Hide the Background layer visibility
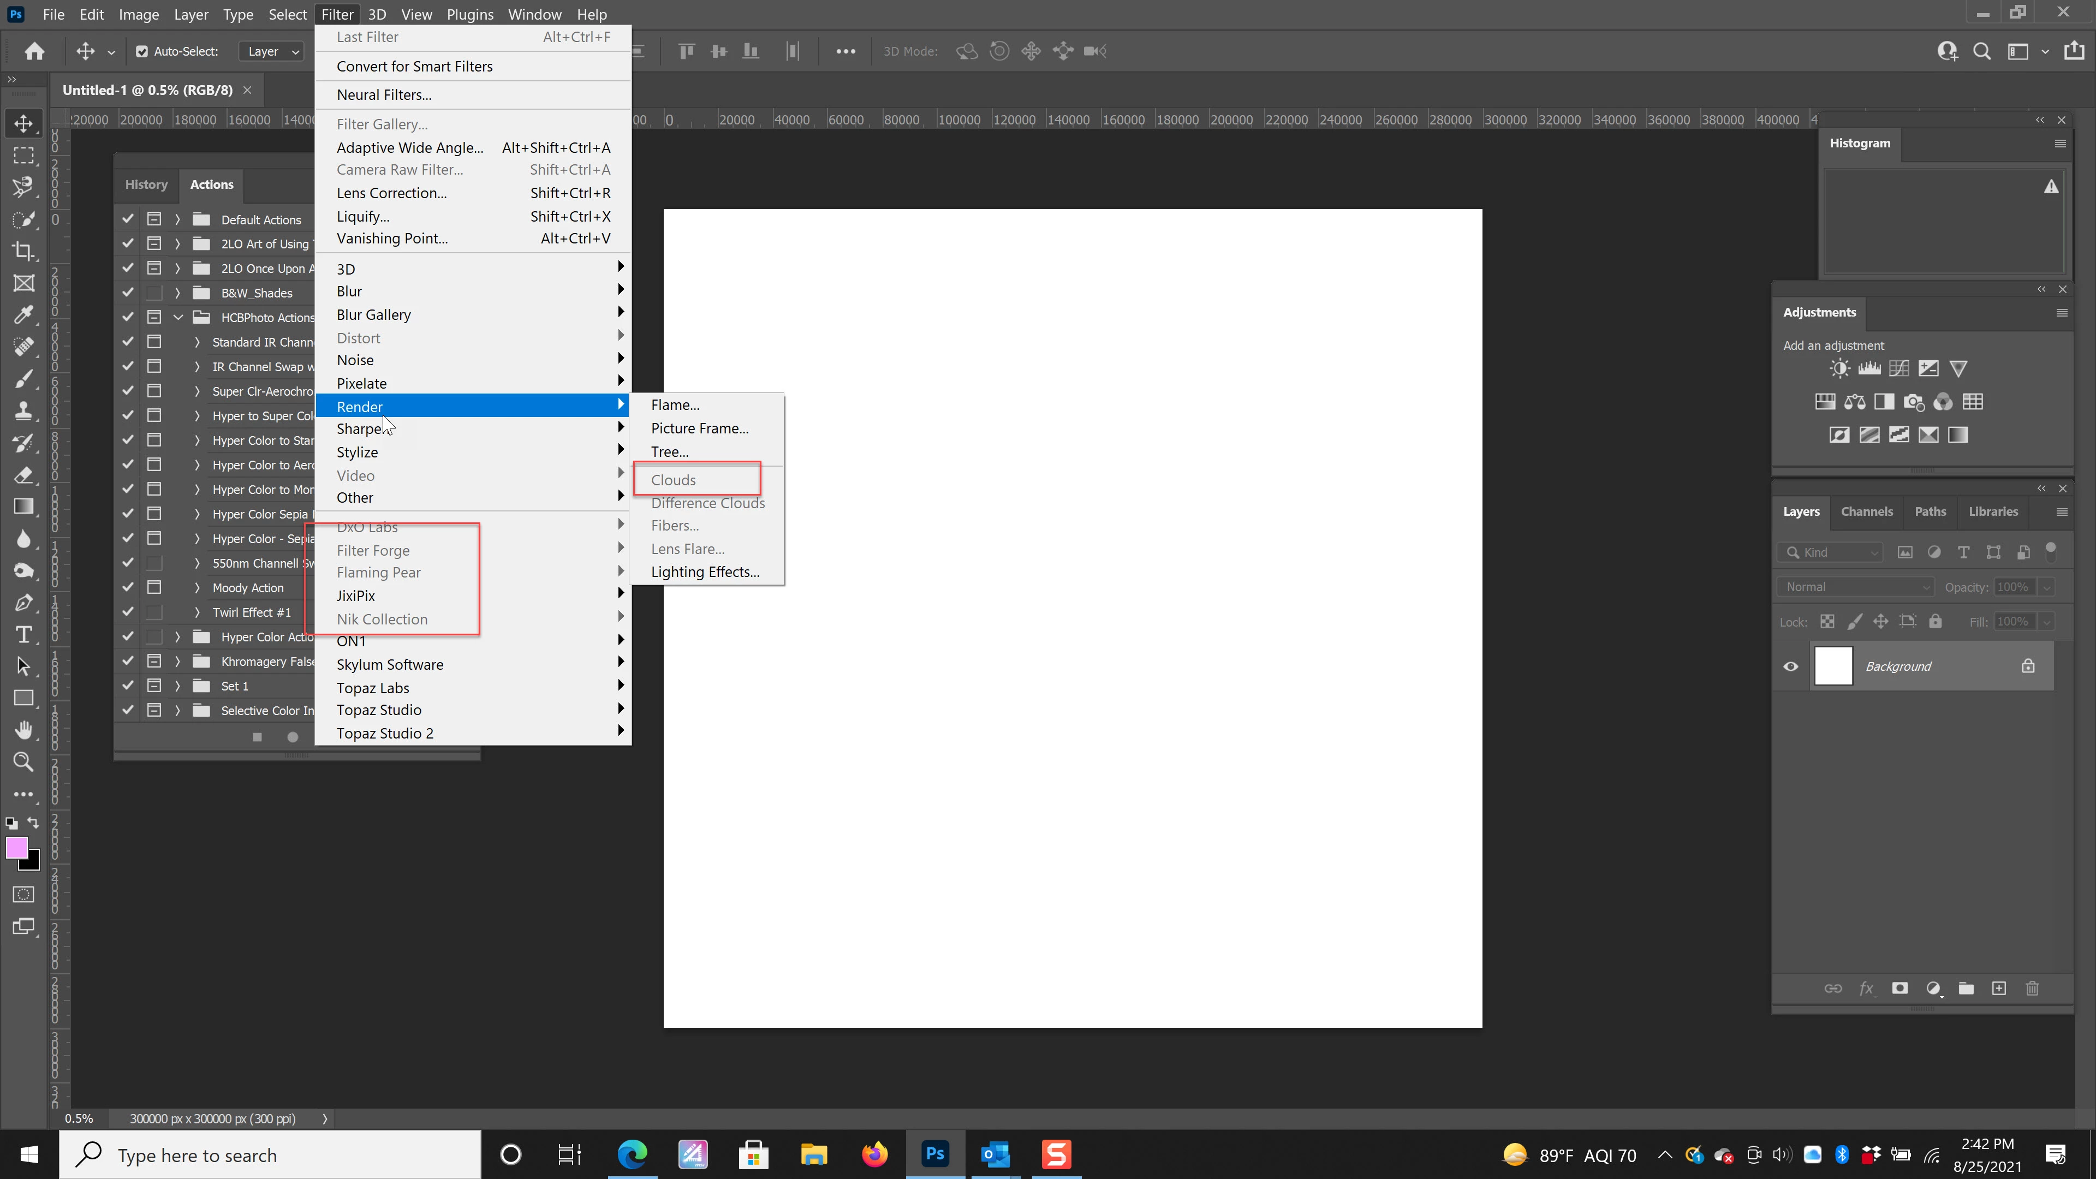2096x1179 pixels. [x=1791, y=666]
